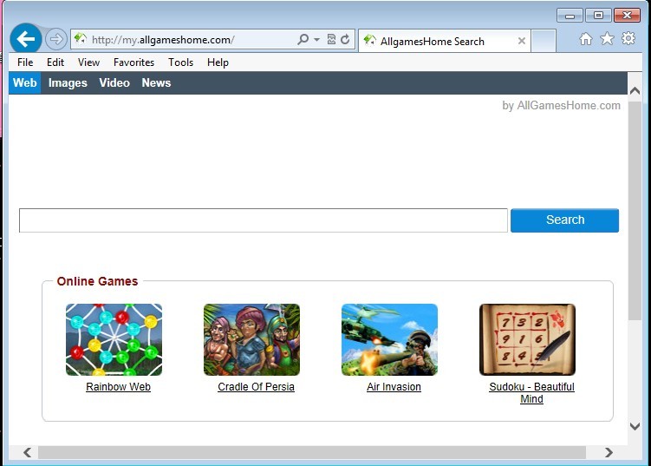Screen dimensions: 651x466
Task: Click the horizontal scrollbar left arrow
Action: (x=28, y=452)
